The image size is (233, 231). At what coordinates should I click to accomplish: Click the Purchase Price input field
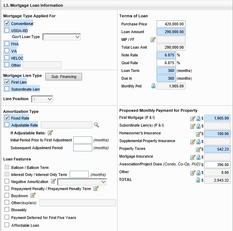point(171,24)
